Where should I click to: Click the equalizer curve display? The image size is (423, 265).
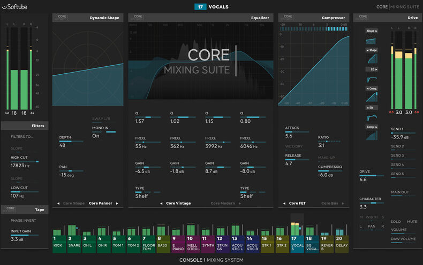tap(201, 61)
